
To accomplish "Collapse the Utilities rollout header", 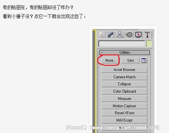I will click(x=125, y=52).
